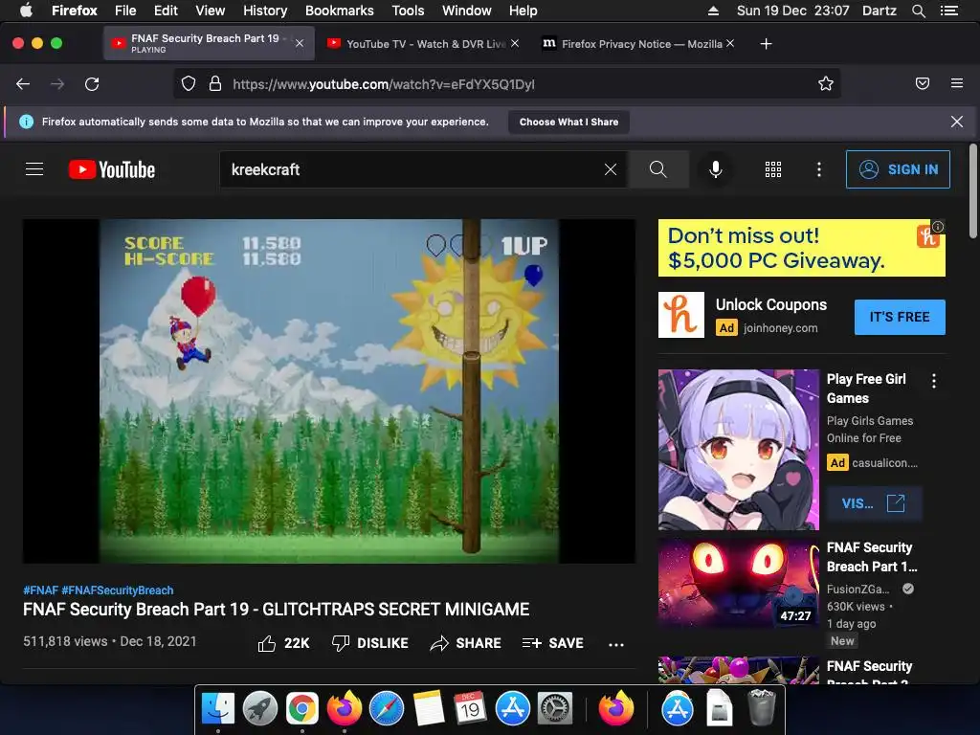Share the FNAF video
The image size is (980, 735).
(x=466, y=643)
